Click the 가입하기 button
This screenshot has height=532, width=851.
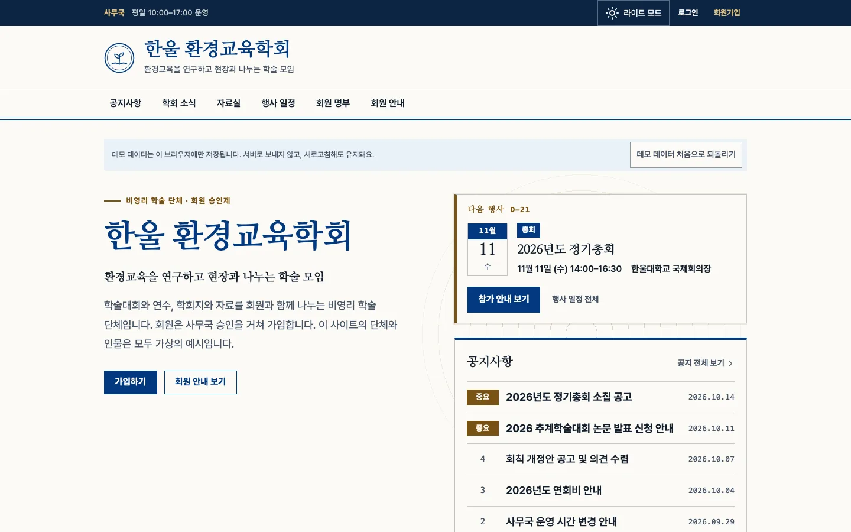131,382
